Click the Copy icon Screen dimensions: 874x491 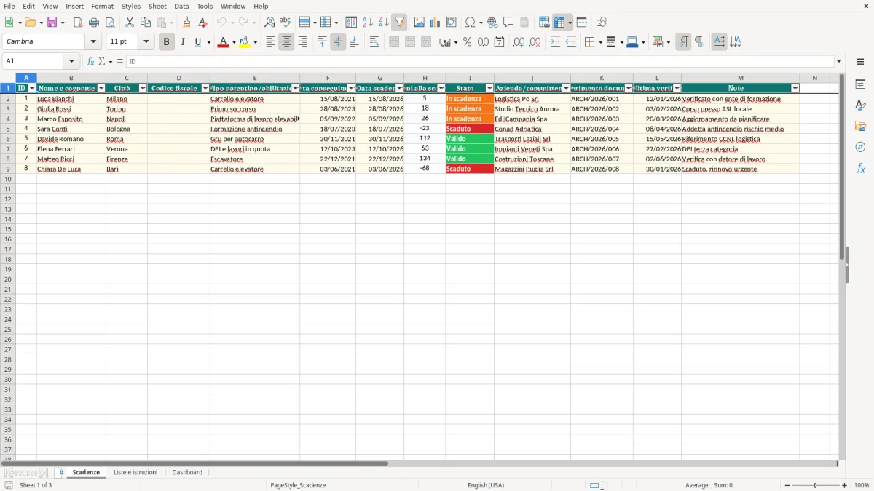146,23
